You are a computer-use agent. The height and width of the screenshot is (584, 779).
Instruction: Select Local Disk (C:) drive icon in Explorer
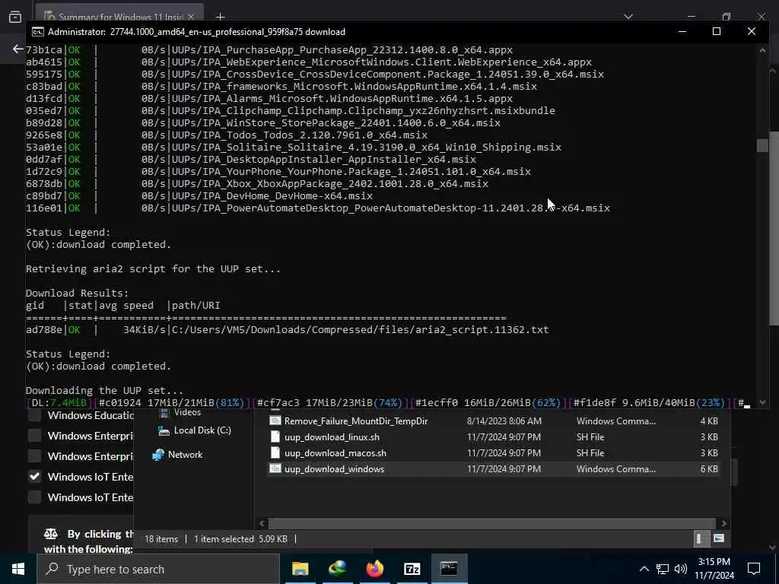click(x=164, y=430)
